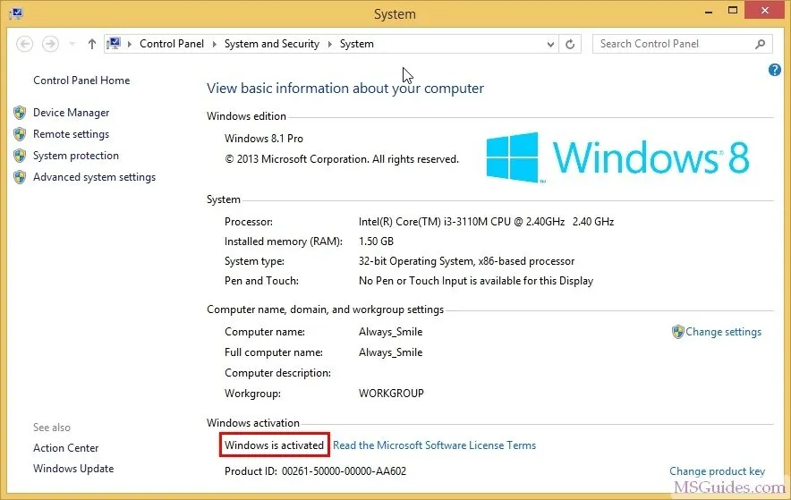Click the Windows is activated status text

[274, 445]
